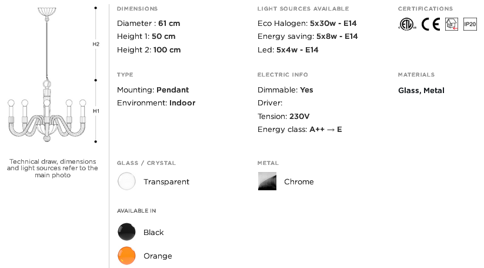Select the Orange color swatch
484x268 pixels.
point(126,256)
